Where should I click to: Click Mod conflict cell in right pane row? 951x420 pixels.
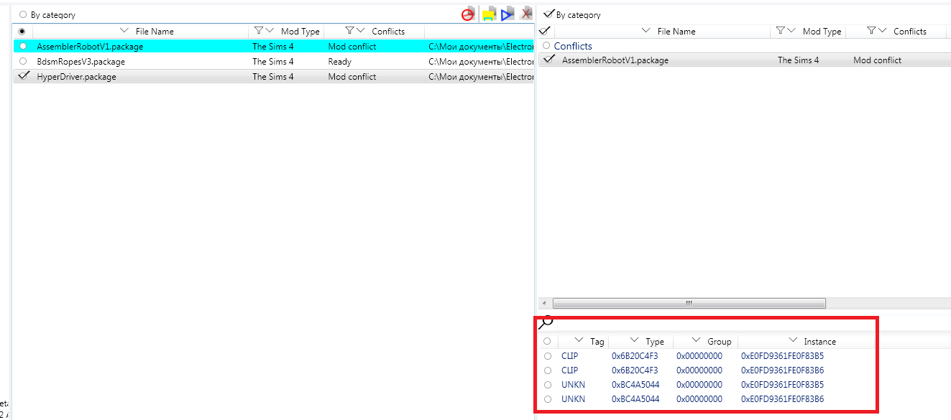pyautogui.click(x=877, y=60)
